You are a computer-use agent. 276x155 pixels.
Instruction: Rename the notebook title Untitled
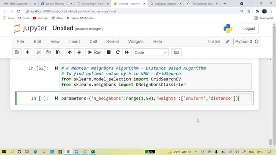[63, 28]
